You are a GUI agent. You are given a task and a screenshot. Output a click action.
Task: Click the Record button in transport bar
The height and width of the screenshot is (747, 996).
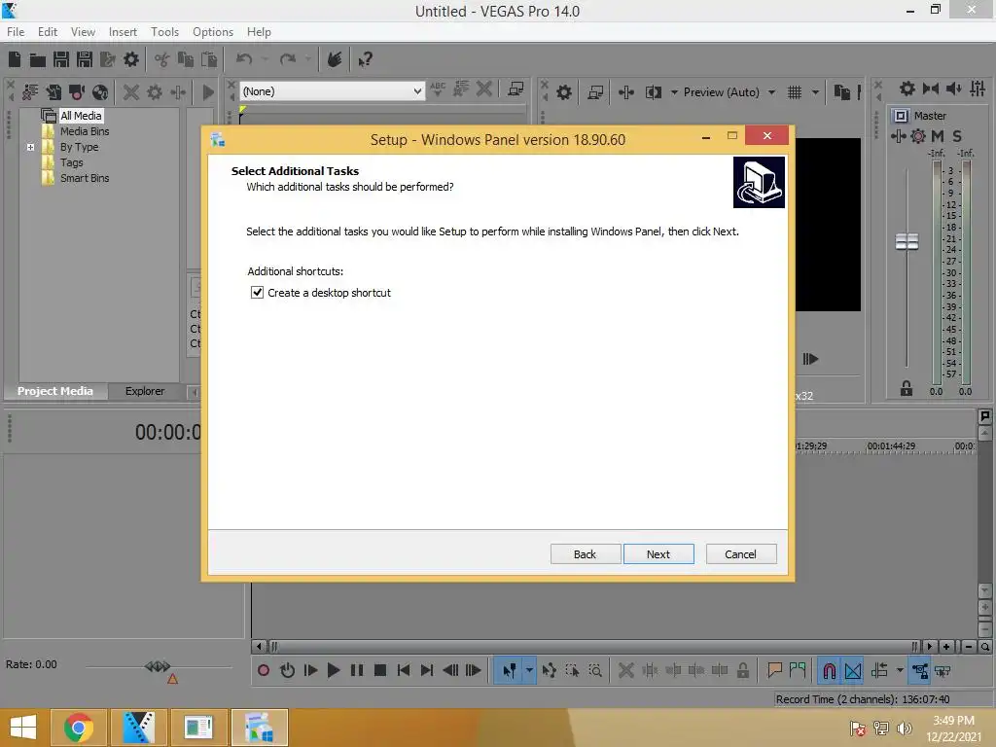coord(264,671)
